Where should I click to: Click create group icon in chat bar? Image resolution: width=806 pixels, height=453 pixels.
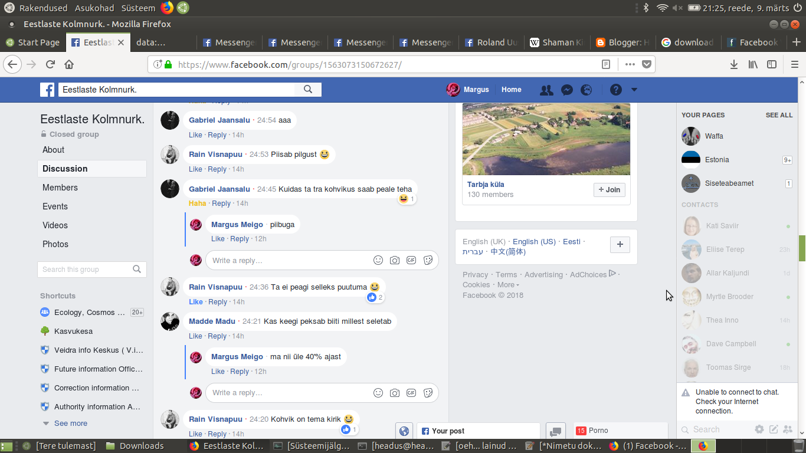[x=788, y=429]
